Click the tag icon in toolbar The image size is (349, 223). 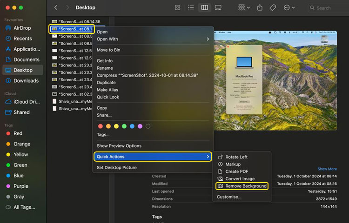(x=273, y=8)
